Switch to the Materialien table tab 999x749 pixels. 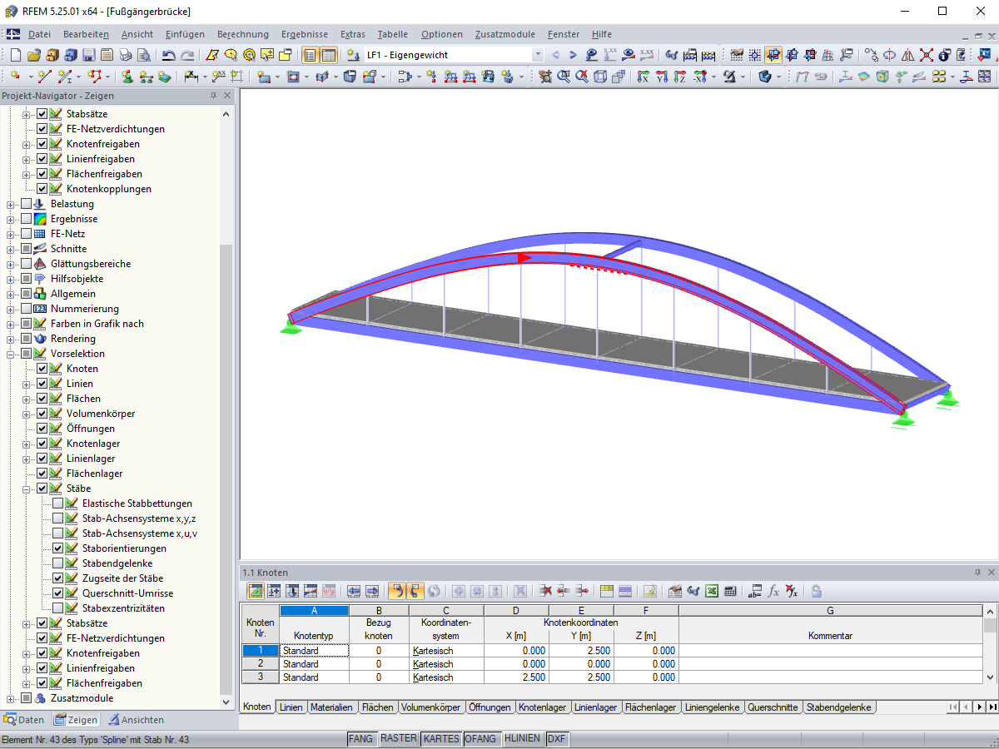(x=333, y=707)
